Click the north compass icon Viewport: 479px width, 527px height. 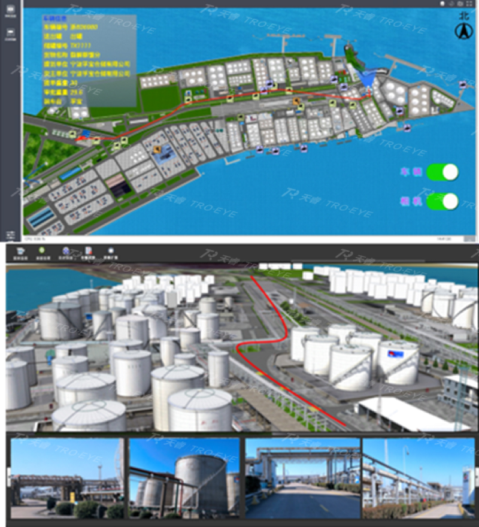pos(461,29)
